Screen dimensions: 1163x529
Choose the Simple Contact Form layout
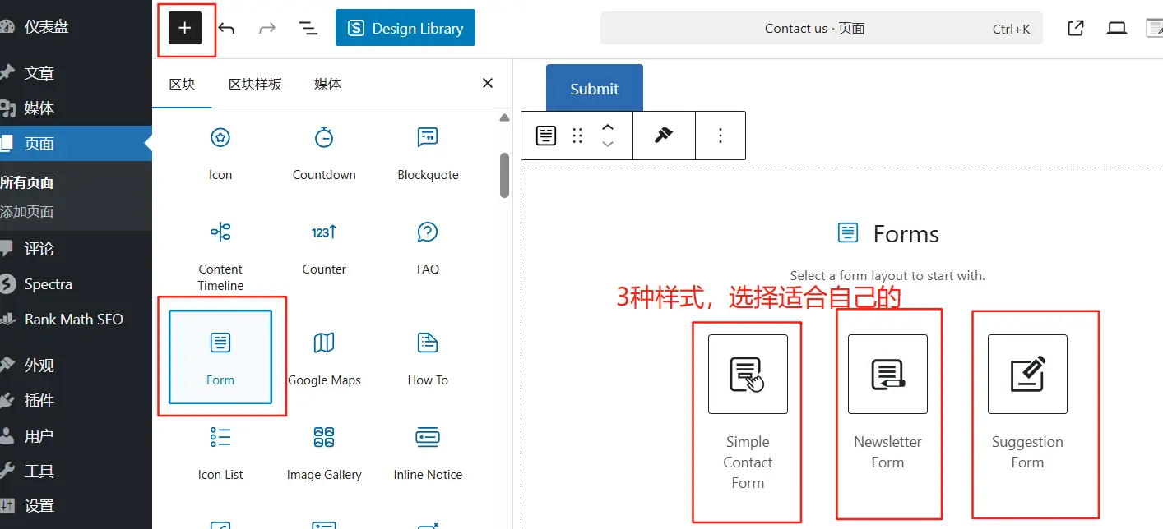pyautogui.click(x=748, y=375)
